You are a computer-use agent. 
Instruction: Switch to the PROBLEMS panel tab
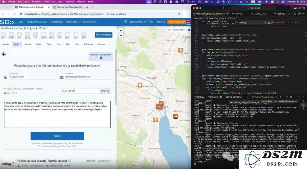(x=213, y=97)
